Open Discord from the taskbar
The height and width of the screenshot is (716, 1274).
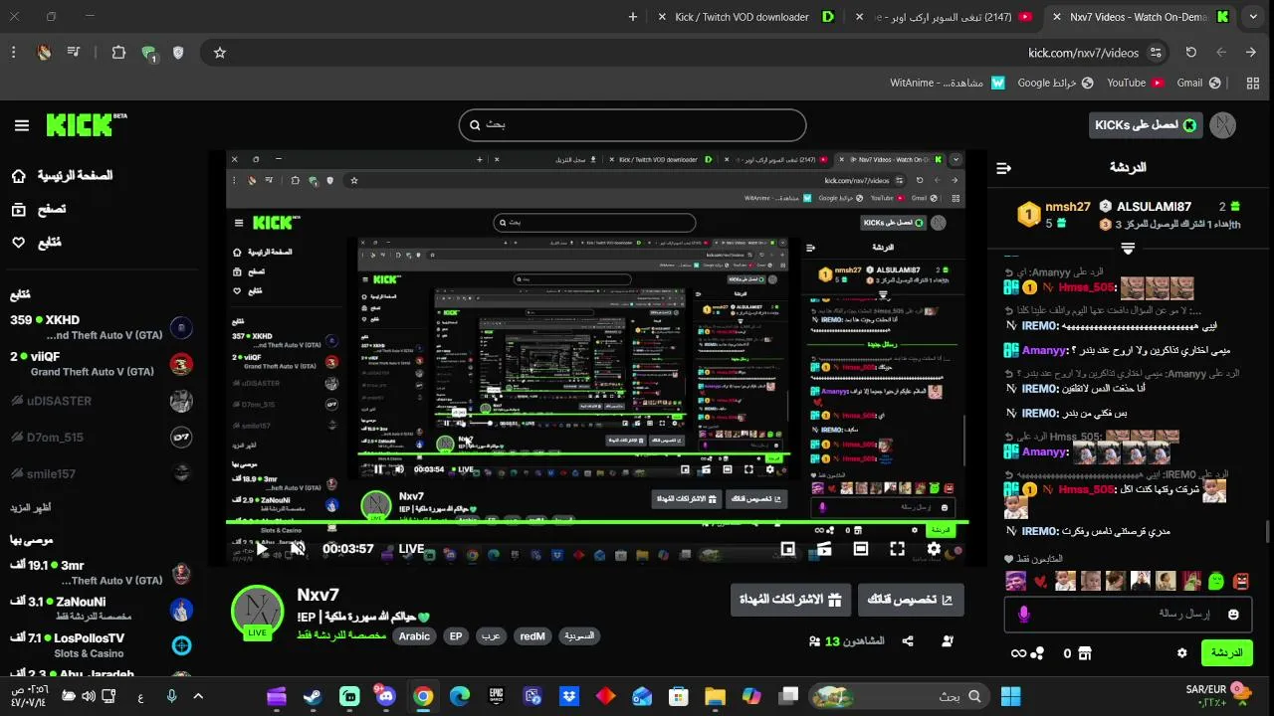coord(386,696)
